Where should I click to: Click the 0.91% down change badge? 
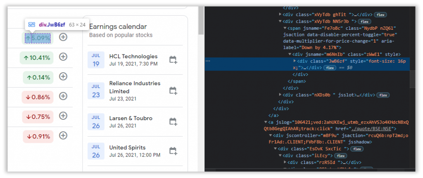pyautogui.click(x=38, y=136)
